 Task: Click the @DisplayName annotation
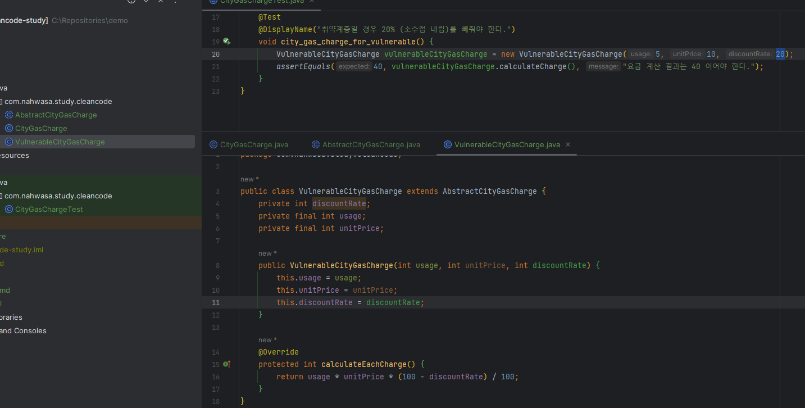285,29
